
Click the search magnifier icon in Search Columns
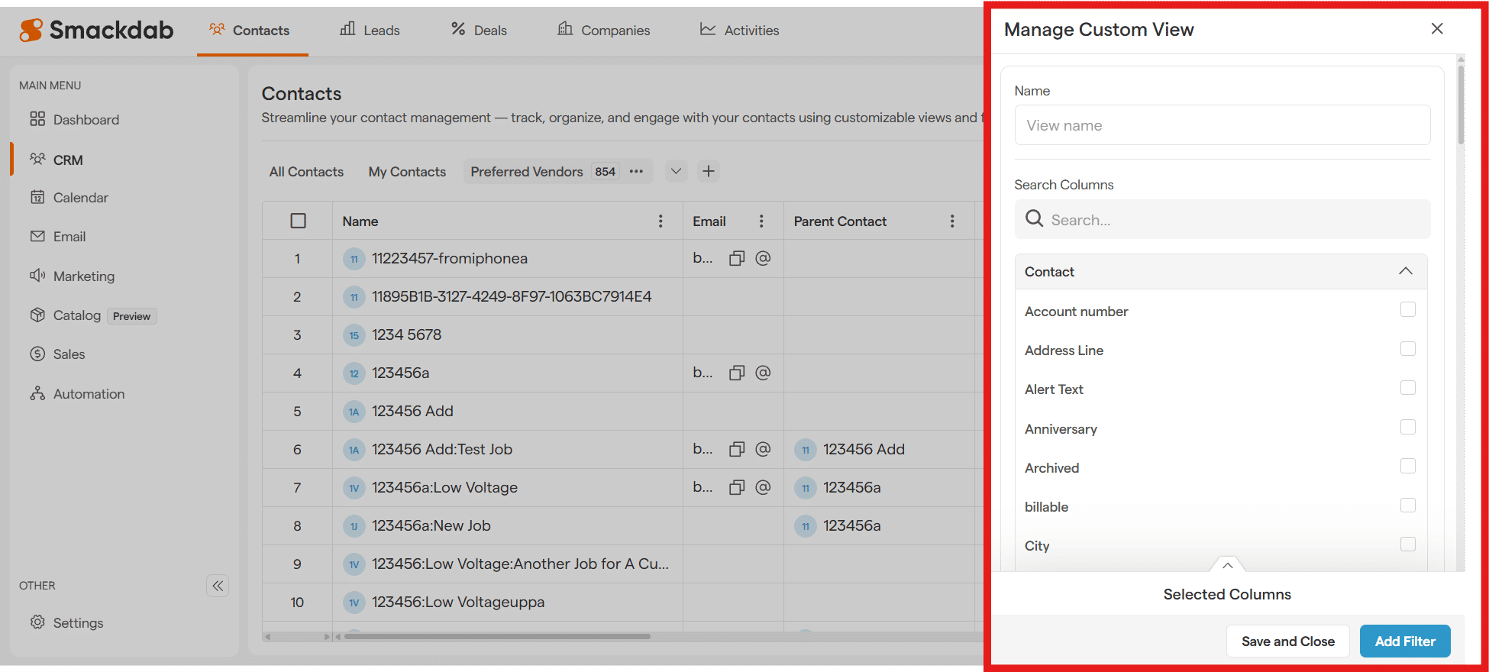[x=1035, y=219]
